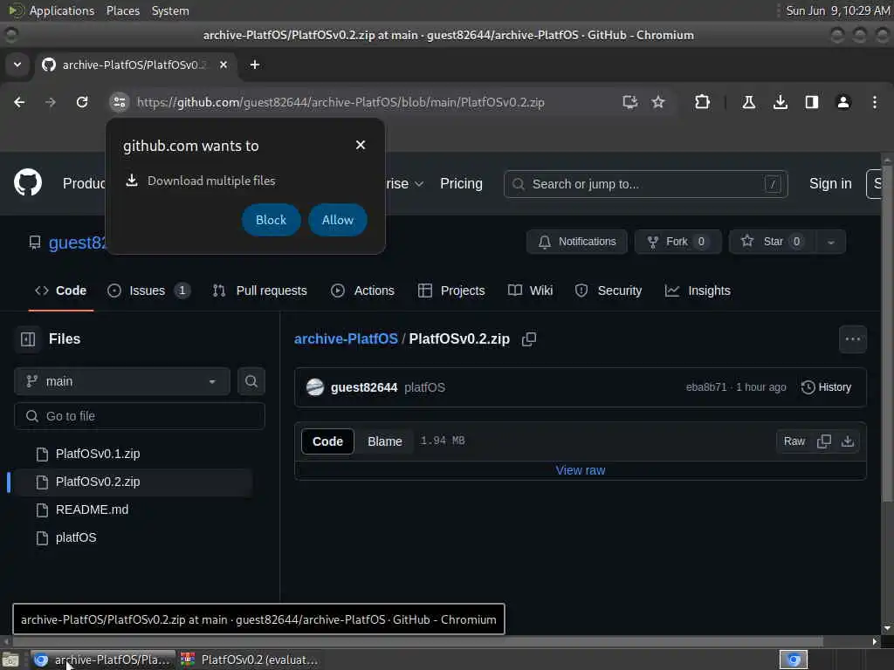Star the repository
Viewport: 894px width, 670px height.
[x=773, y=242]
